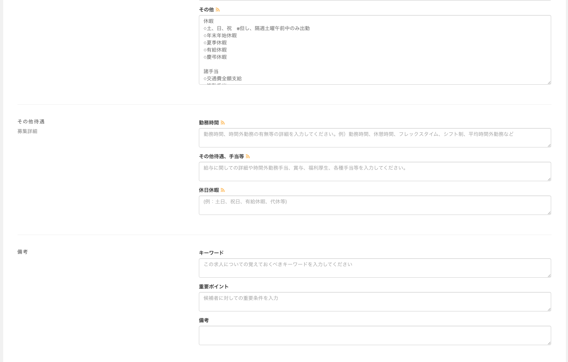Viewport: 568px width, 362px height.
Task: Click the キーワード field label
Action: [211, 253]
